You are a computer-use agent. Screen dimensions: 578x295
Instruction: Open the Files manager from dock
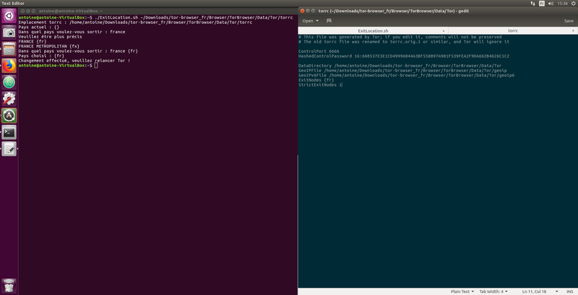click(9, 48)
